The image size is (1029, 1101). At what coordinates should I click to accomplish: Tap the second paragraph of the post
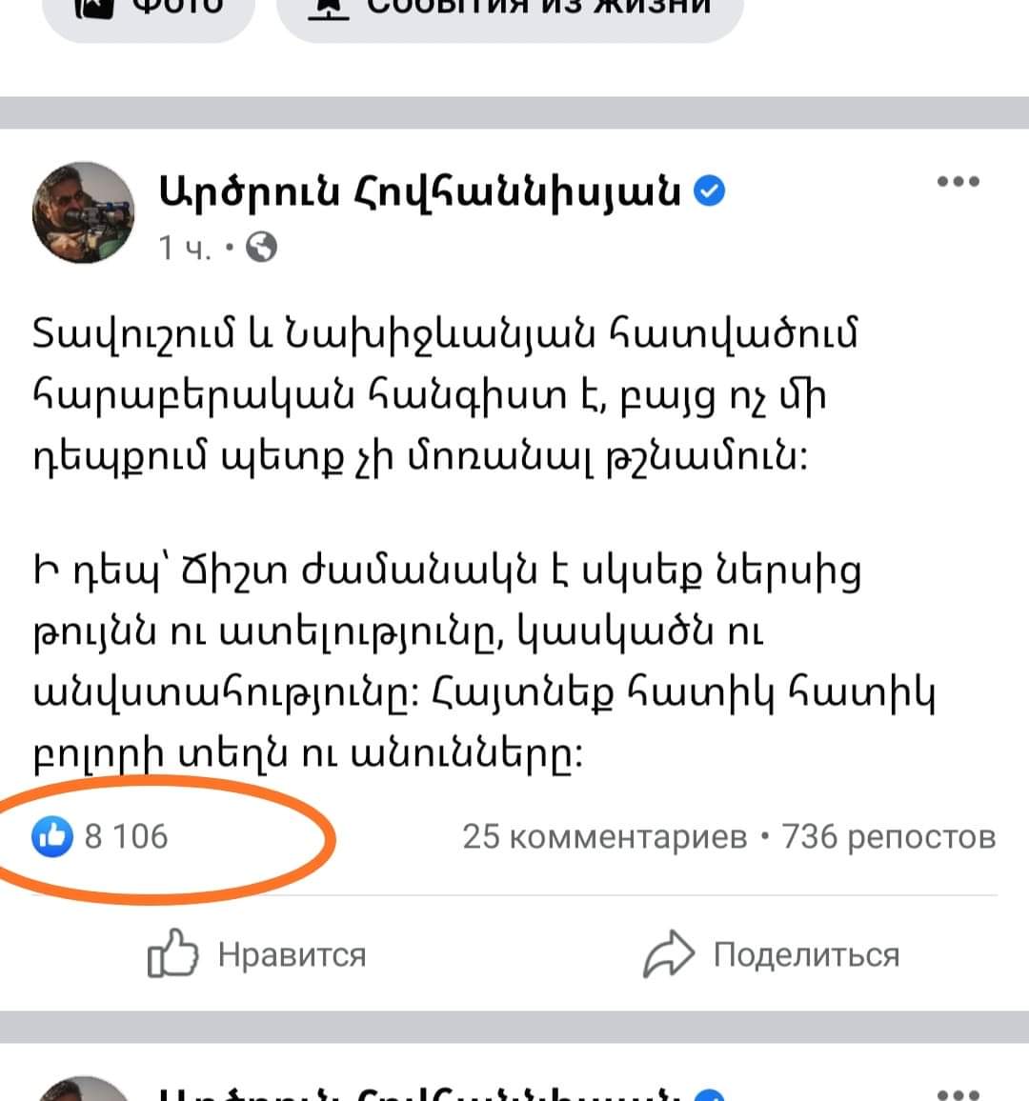click(x=484, y=663)
